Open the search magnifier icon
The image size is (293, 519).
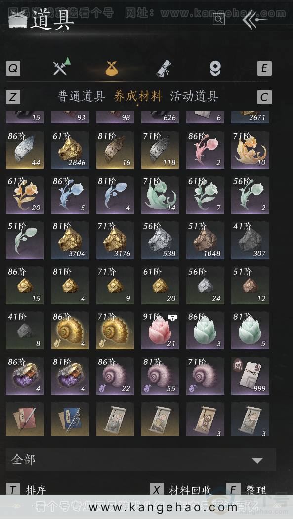tap(219, 19)
